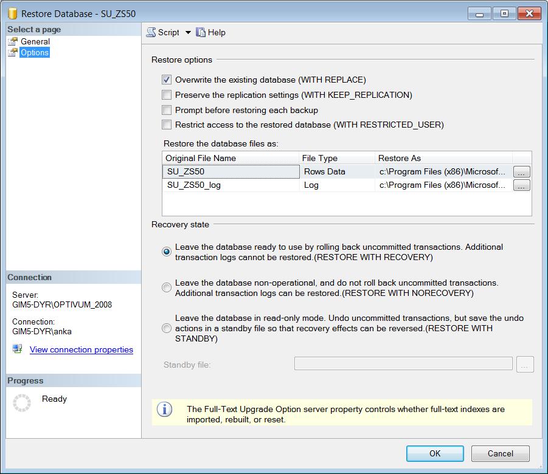
Task: Click Restore As path of SU_ZS50 row
Action: [x=443, y=171]
